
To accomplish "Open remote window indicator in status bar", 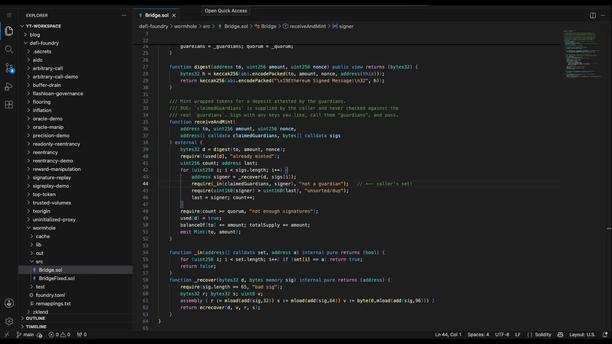I will 7,334.
